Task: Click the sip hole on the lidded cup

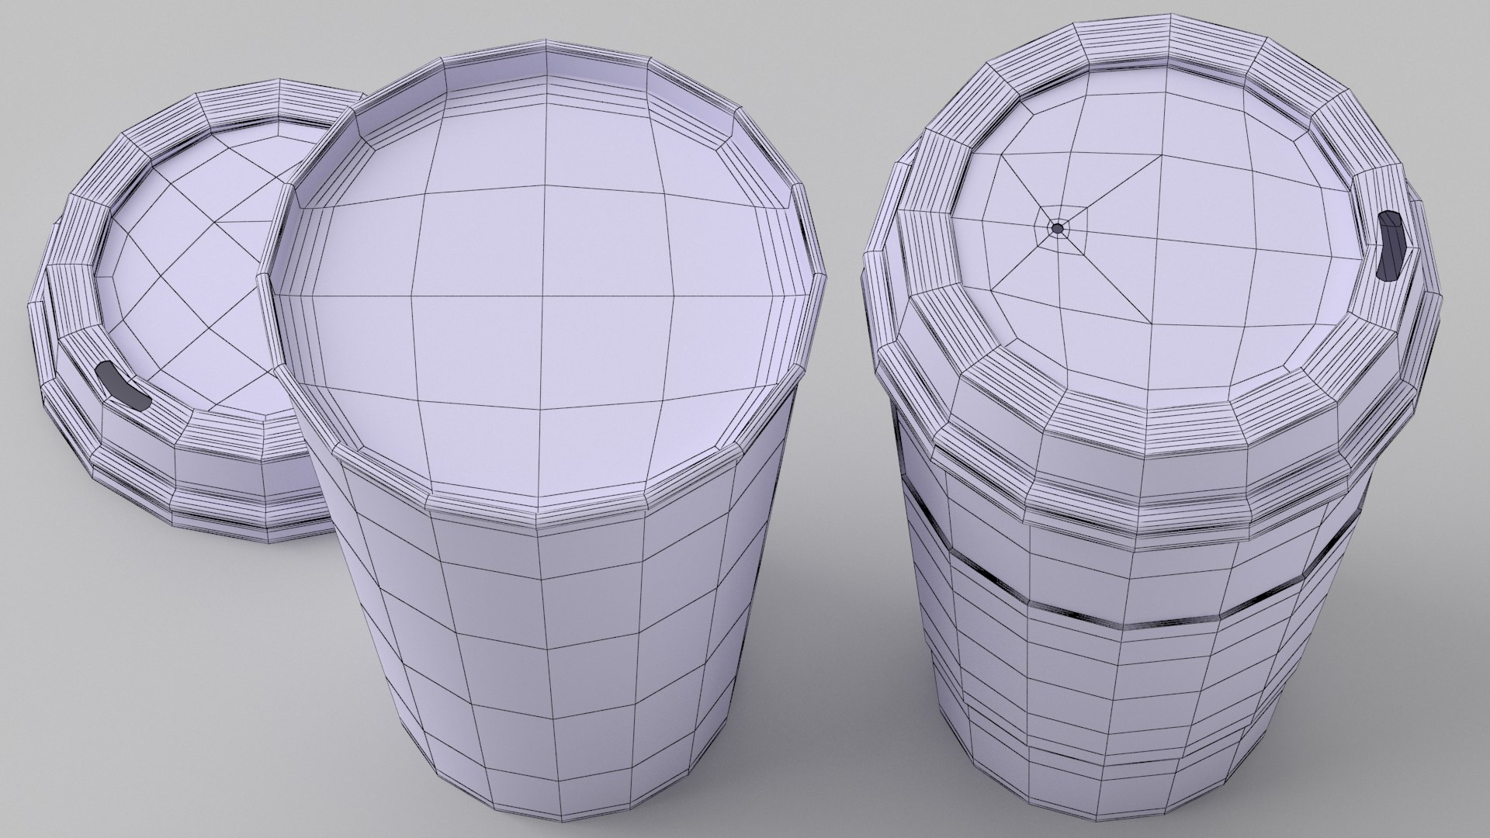Action: 1390,246
